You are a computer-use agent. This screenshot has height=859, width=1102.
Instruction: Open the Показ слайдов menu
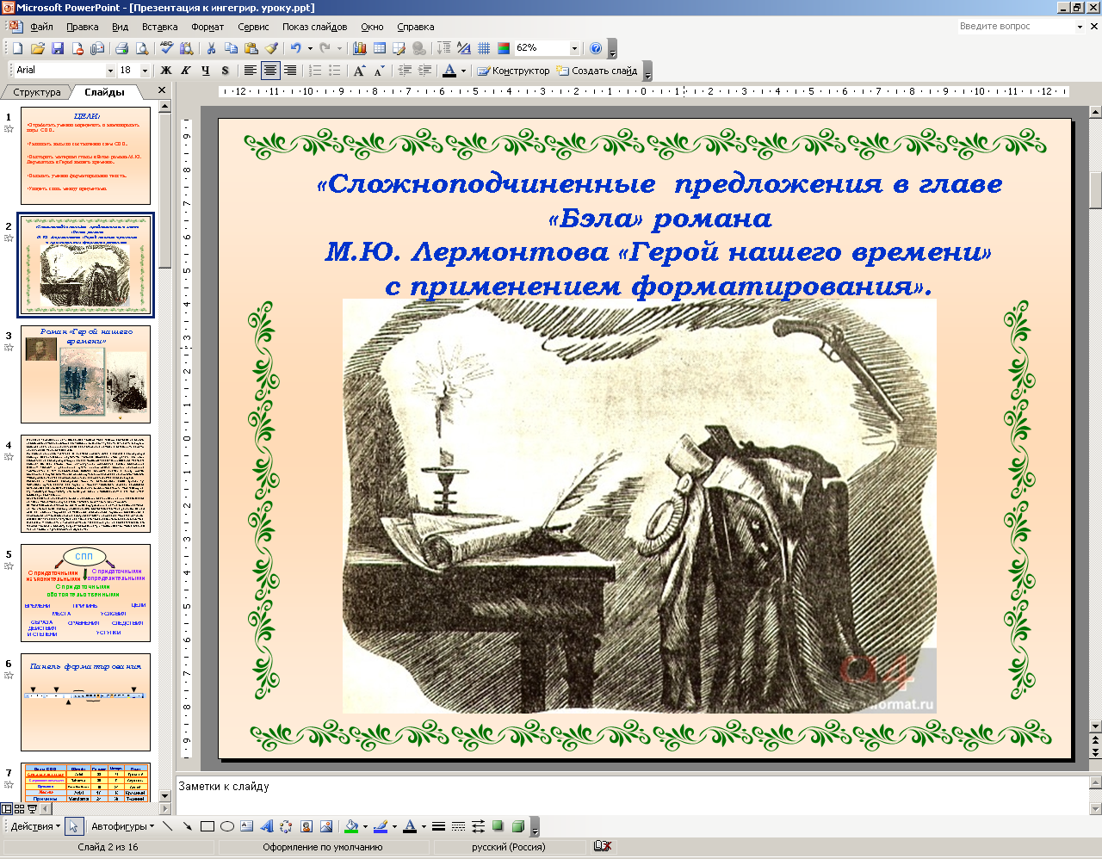(x=315, y=27)
